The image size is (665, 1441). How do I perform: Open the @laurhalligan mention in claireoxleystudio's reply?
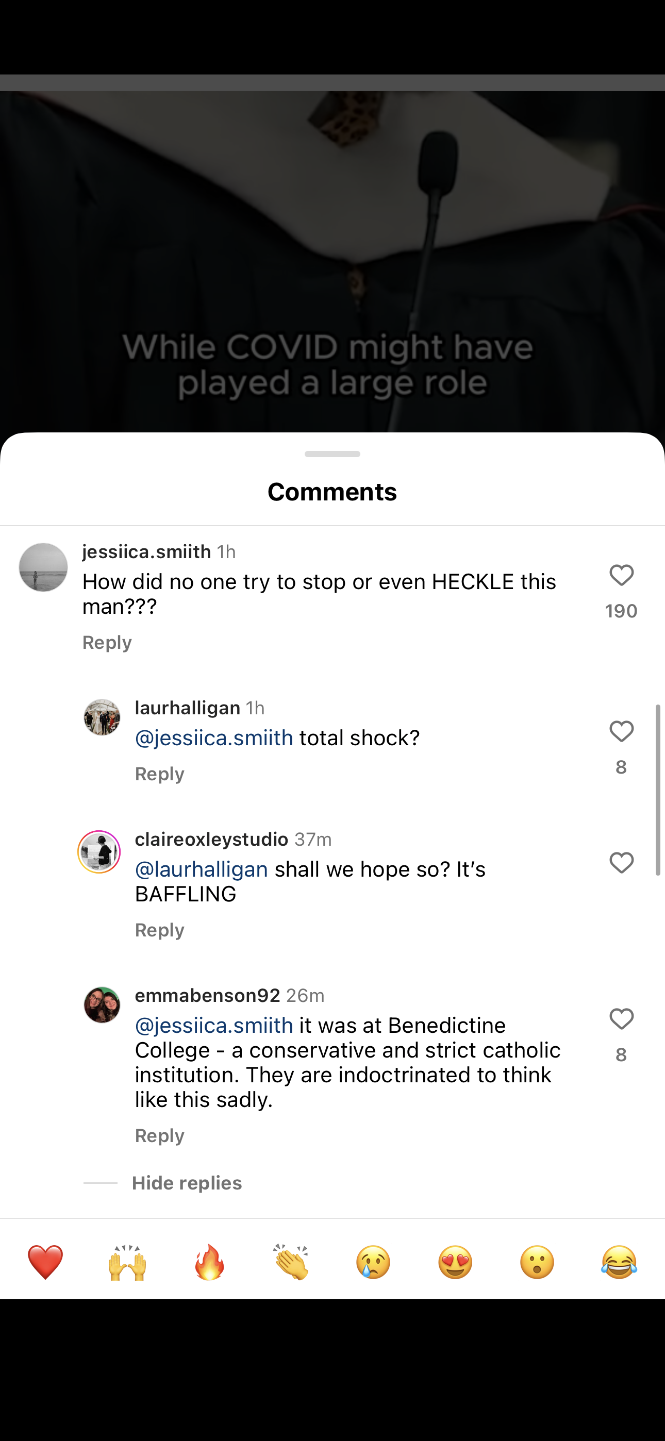202,869
